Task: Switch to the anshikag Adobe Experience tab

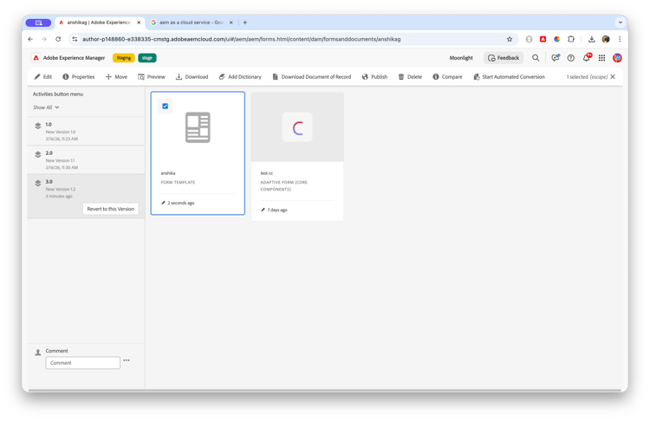Action: click(x=98, y=23)
